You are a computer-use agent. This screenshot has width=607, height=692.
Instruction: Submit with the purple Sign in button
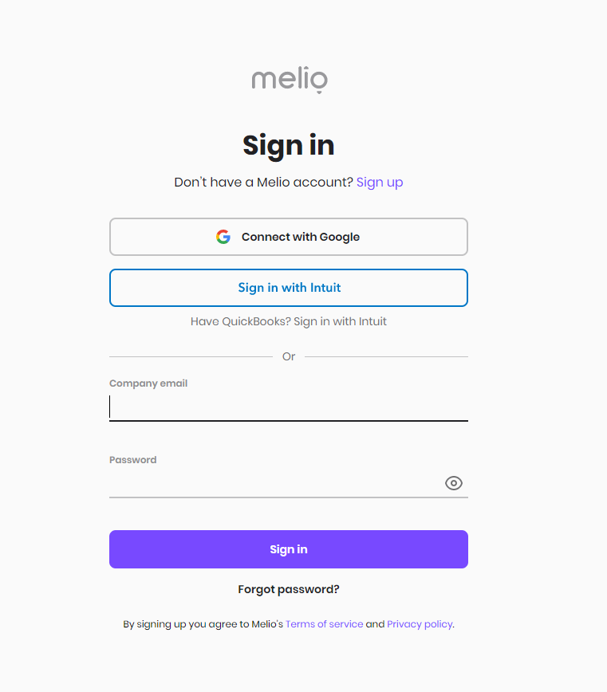click(289, 549)
